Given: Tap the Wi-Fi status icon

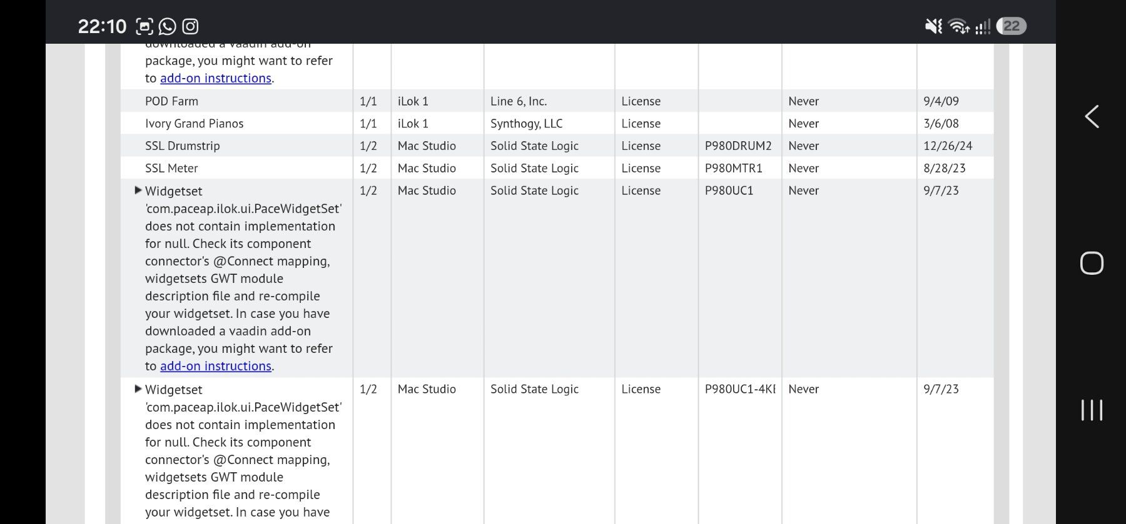Looking at the screenshot, I should [x=958, y=26].
